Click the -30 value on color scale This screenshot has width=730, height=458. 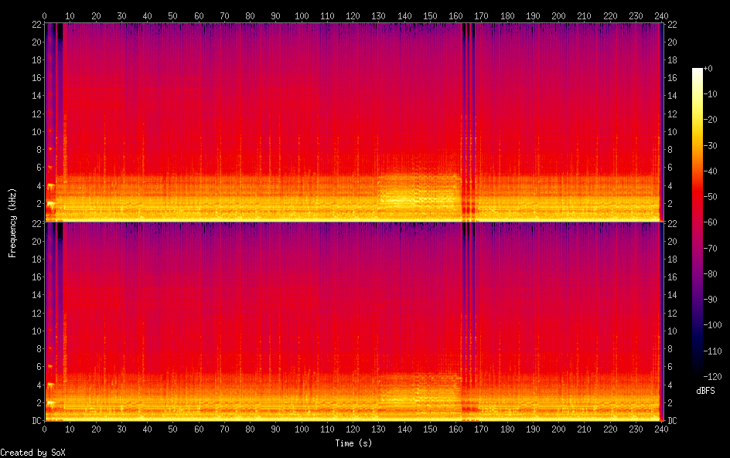click(710, 145)
